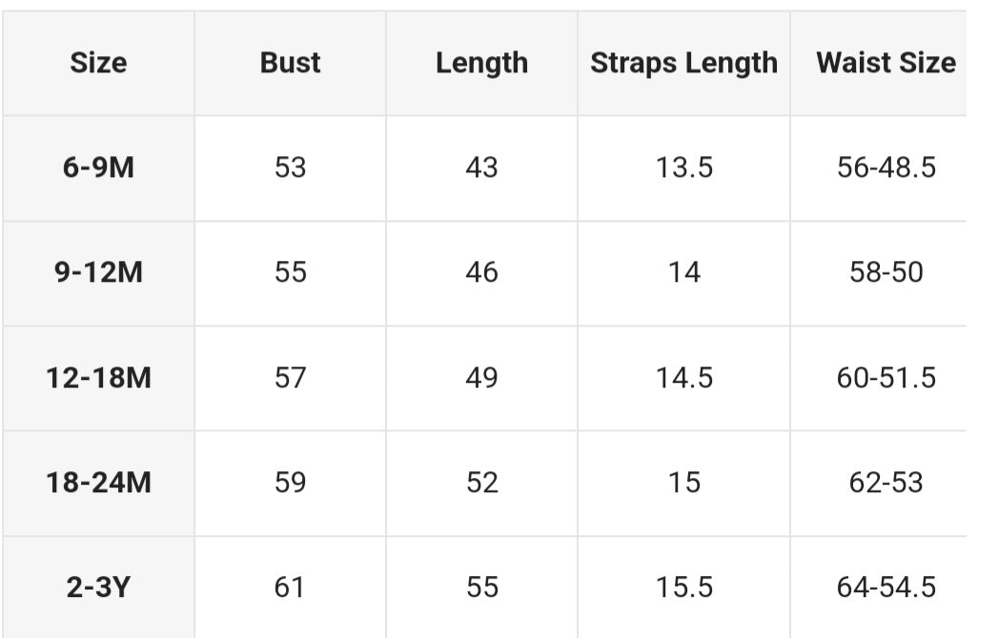The height and width of the screenshot is (638, 998).
Task: Select the Waist Size column header
Action: click(886, 63)
